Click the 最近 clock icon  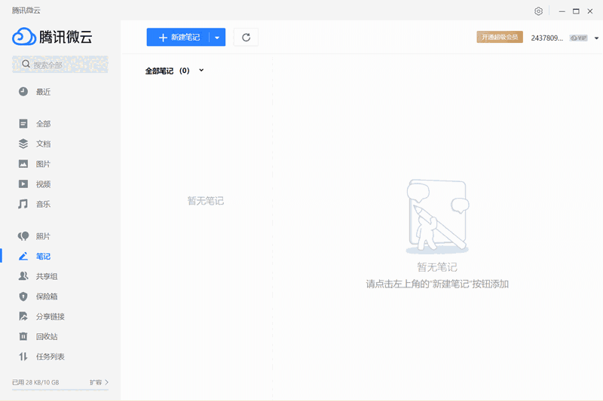pos(23,91)
